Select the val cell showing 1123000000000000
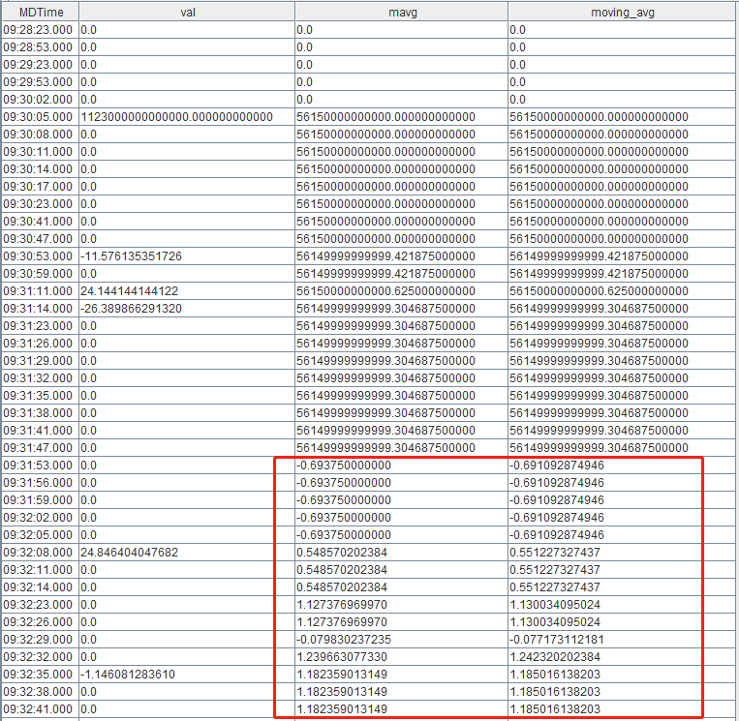The width and height of the screenshot is (739, 721). tap(176, 117)
